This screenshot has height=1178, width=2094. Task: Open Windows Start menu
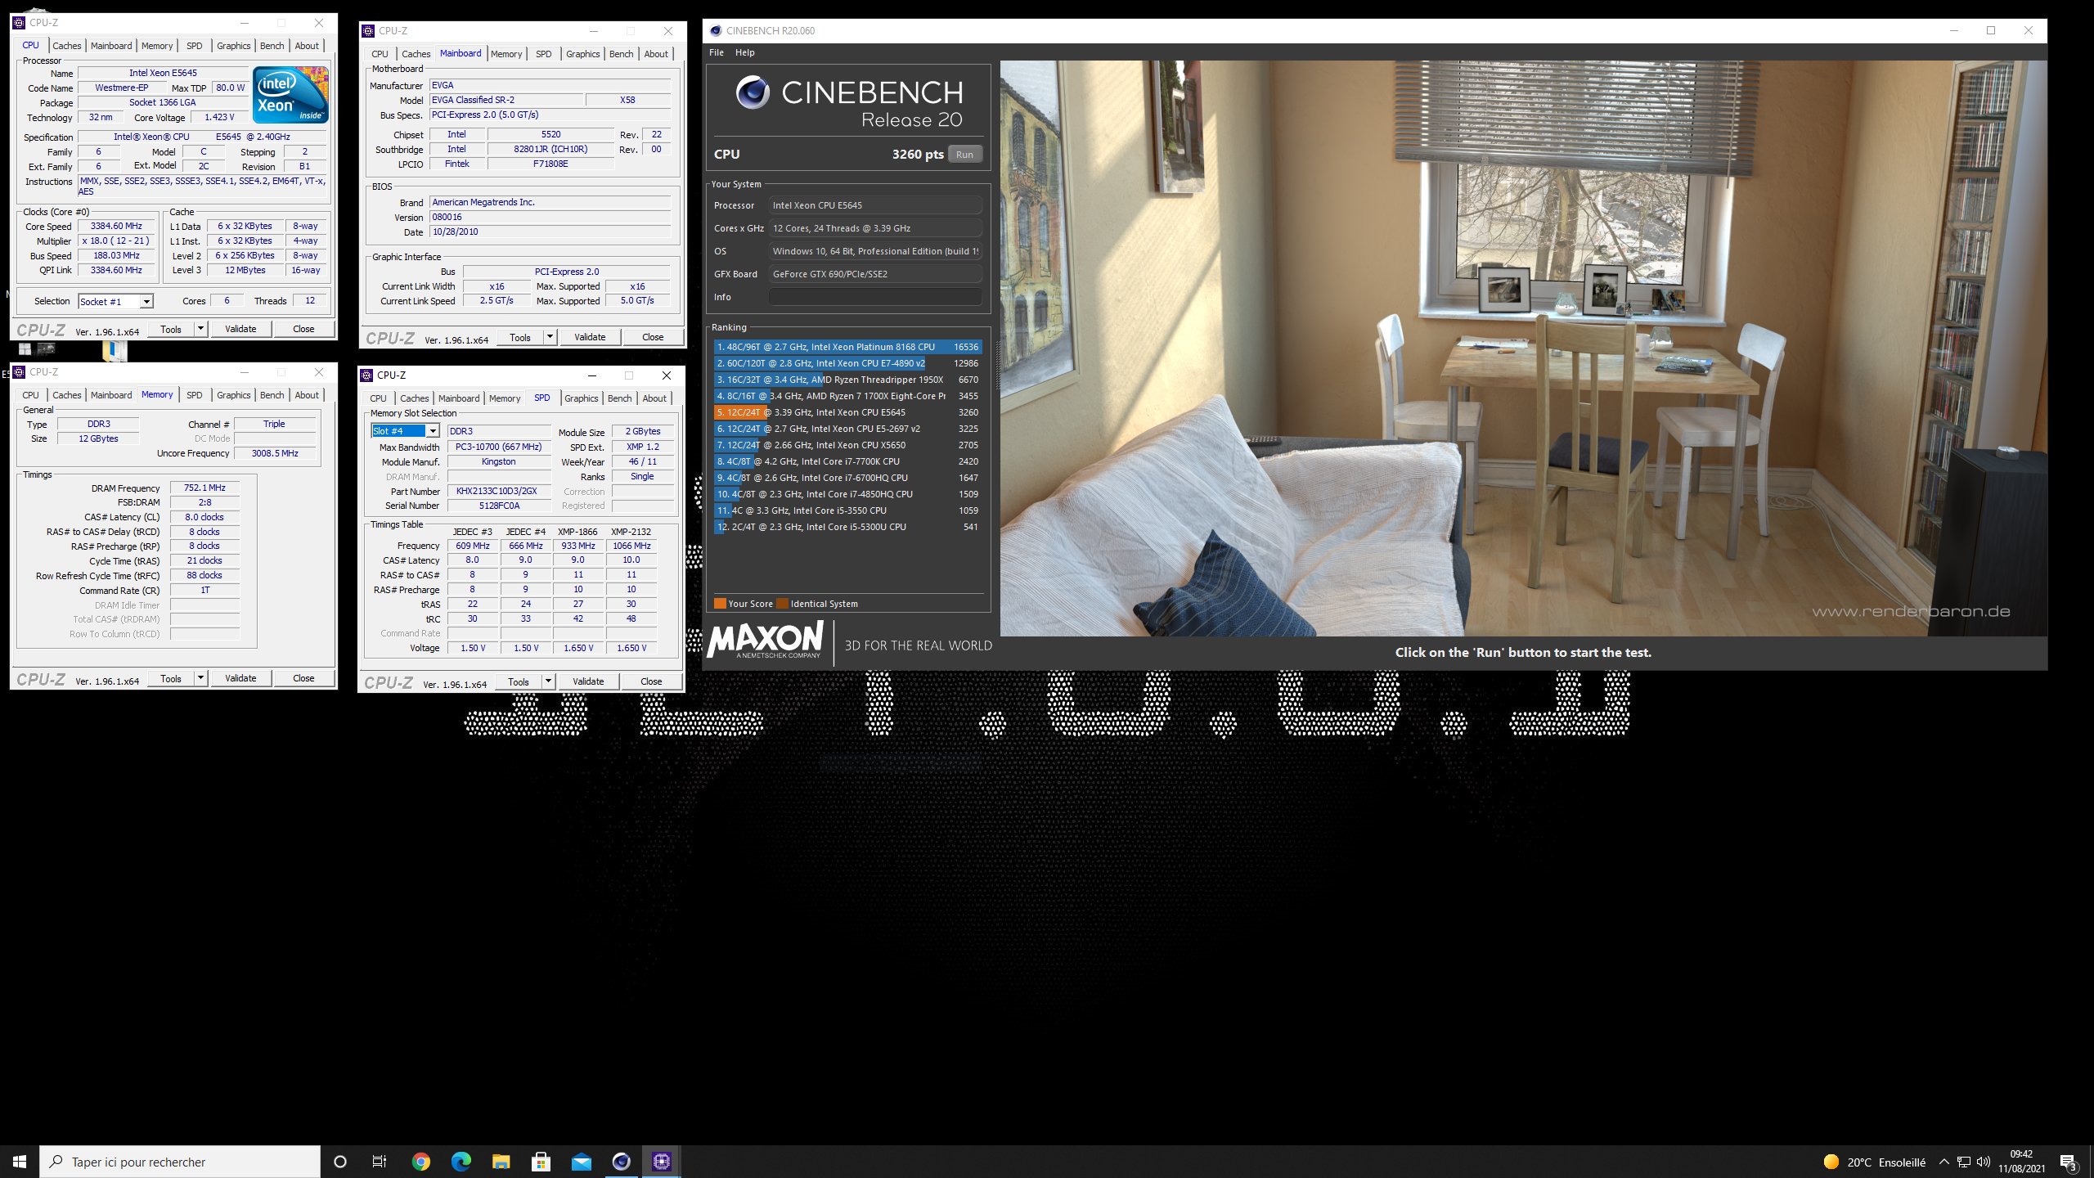pos(20,1162)
